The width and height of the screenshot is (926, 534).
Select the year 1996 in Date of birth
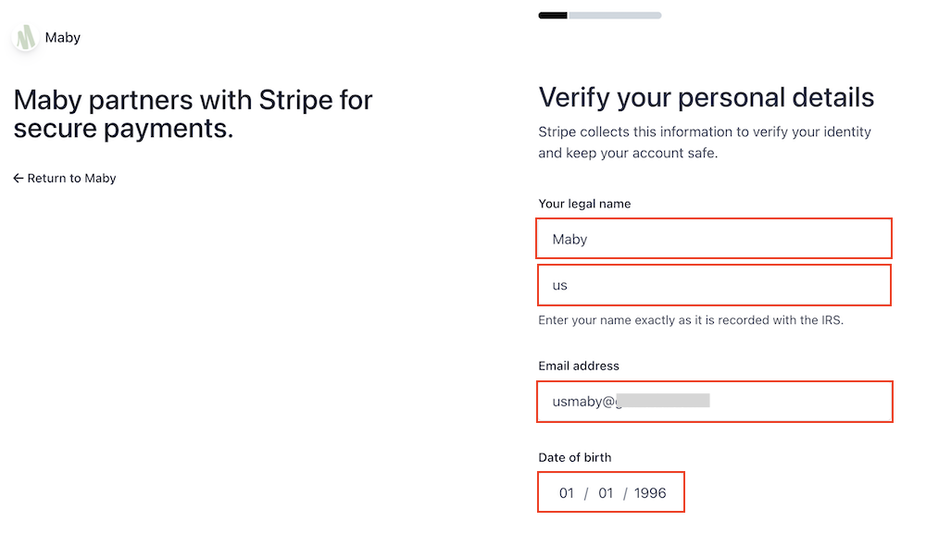click(650, 492)
